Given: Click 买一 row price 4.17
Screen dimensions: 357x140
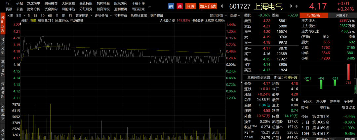Looking at the screenshot, I should coord(267,48).
